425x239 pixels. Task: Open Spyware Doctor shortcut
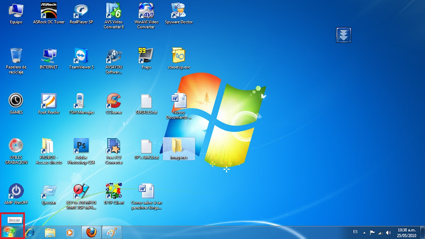tap(178, 14)
